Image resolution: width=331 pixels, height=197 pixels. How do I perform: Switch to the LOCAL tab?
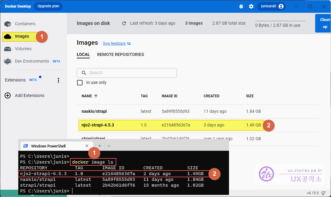tap(83, 54)
